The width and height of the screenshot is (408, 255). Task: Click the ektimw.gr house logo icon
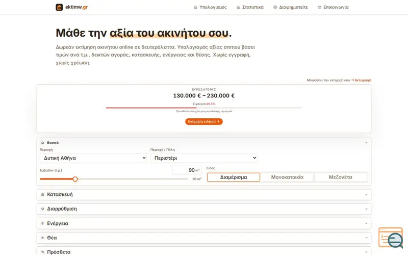59,7
